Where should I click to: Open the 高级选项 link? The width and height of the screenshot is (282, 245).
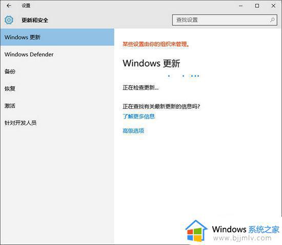[x=133, y=130]
